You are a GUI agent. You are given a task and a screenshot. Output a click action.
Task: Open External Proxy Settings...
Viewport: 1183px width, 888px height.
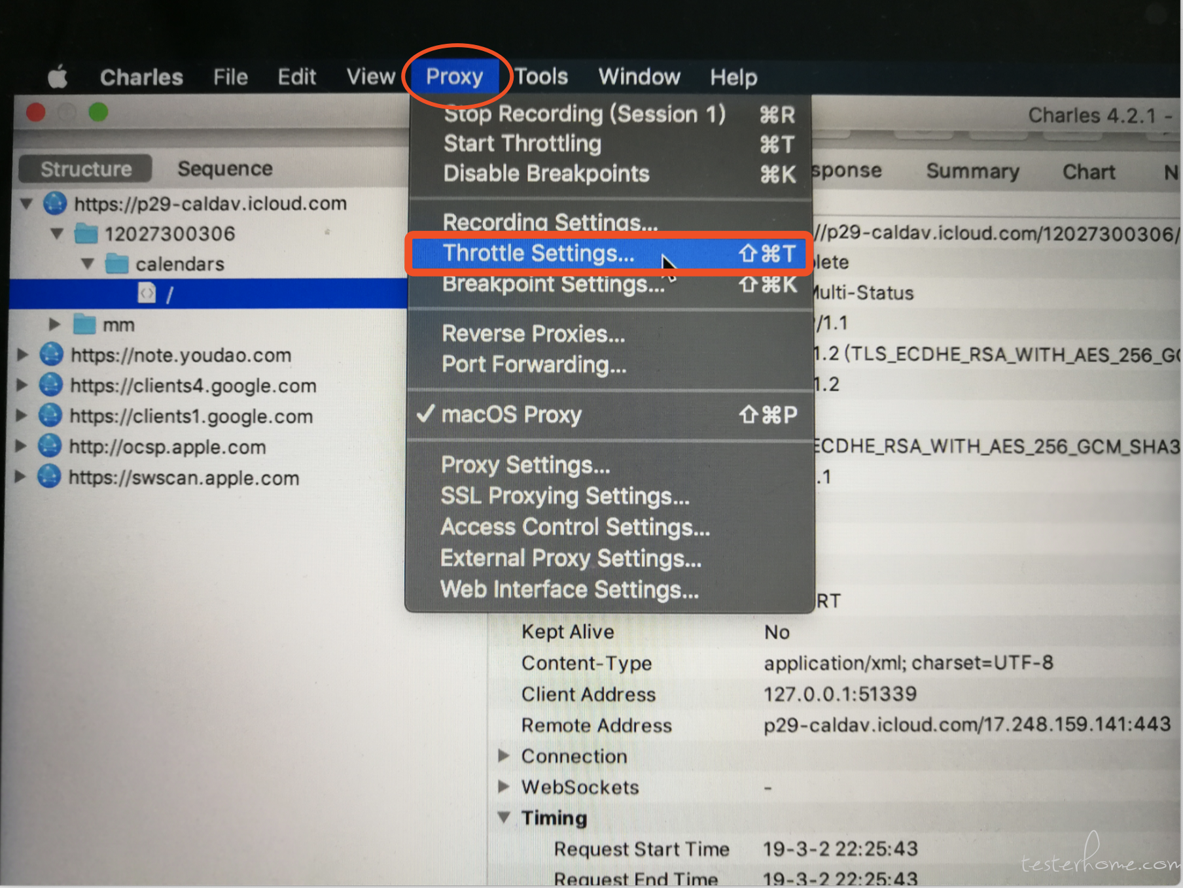point(610,558)
